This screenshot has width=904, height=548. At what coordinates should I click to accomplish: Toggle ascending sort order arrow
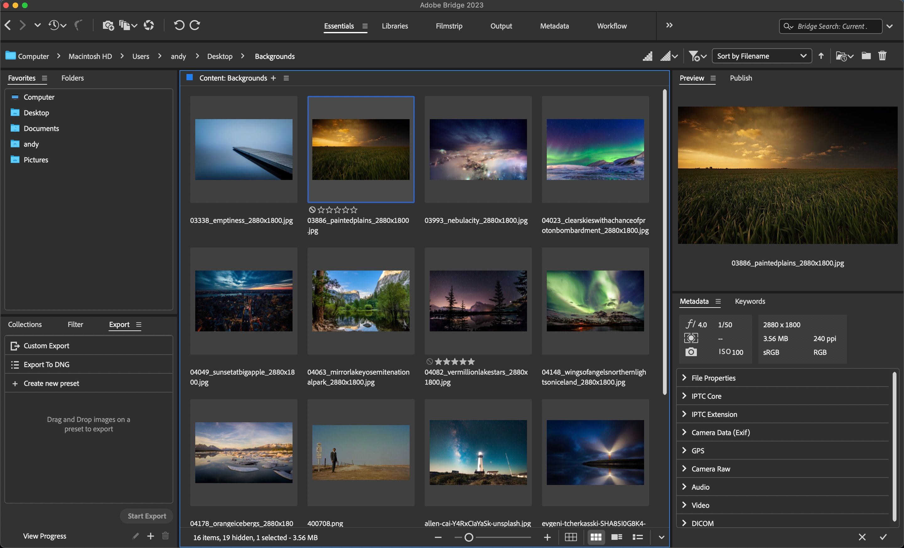(x=821, y=56)
